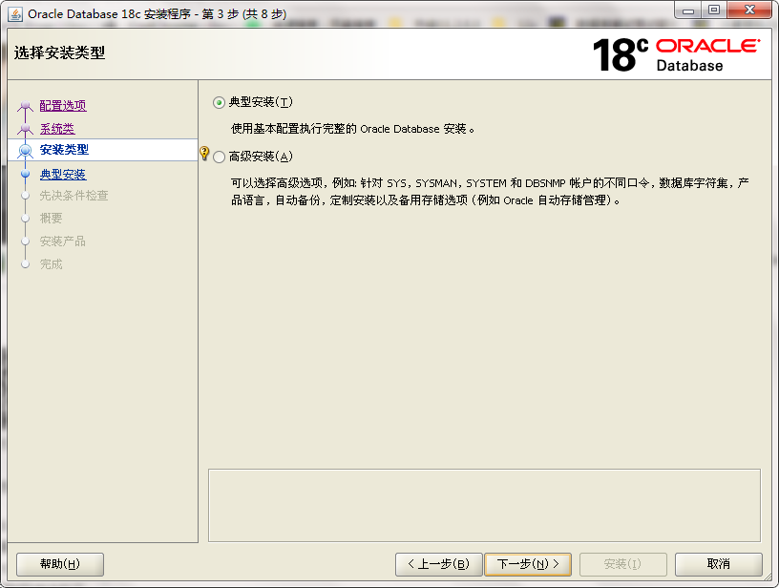Click the 安装产品 step label
Image resolution: width=779 pixels, height=588 pixels.
[63, 241]
